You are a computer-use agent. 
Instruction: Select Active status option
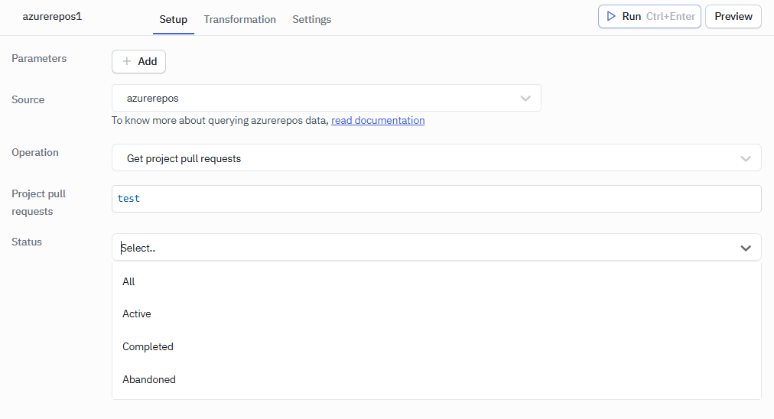tap(437, 314)
